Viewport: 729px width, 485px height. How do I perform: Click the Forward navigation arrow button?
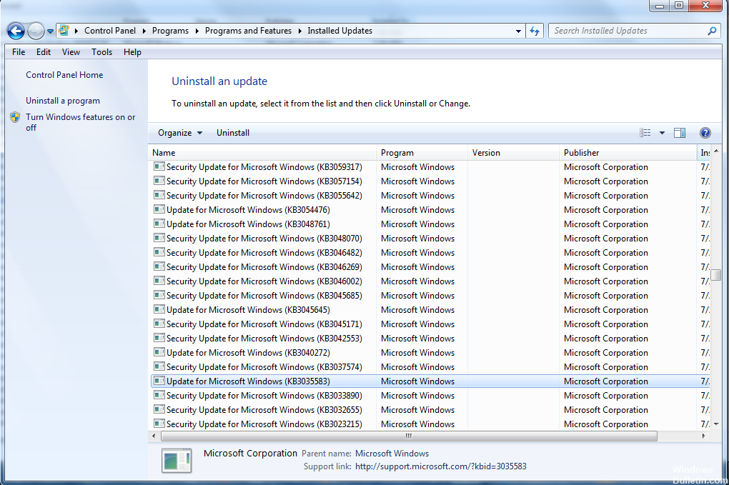36,31
